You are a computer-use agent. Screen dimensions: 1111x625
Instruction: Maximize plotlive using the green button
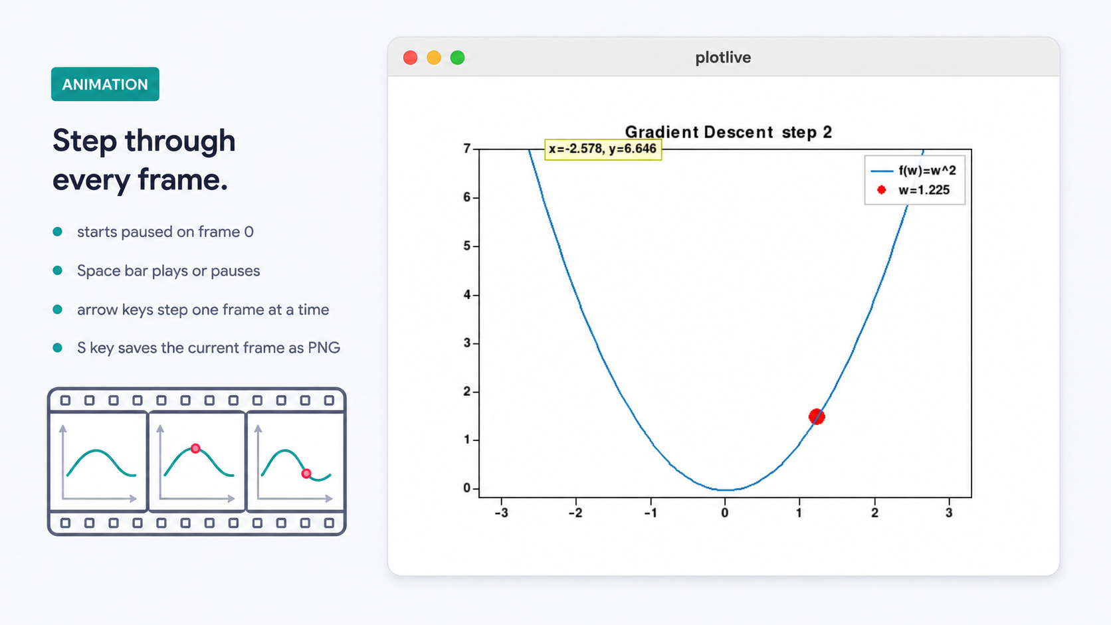(457, 58)
